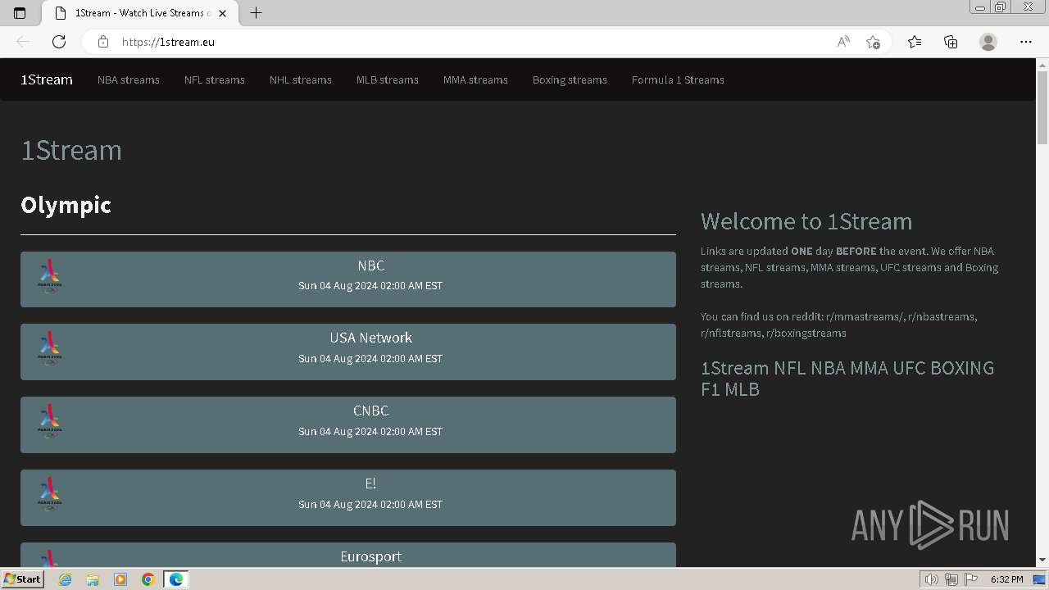The width and height of the screenshot is (1049, 590).
Task: Click the site lock info icon
Action: [102, 42]
